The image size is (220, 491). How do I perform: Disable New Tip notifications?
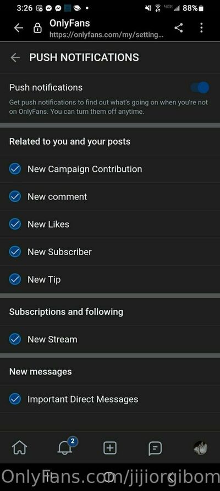tap(15, 279)
